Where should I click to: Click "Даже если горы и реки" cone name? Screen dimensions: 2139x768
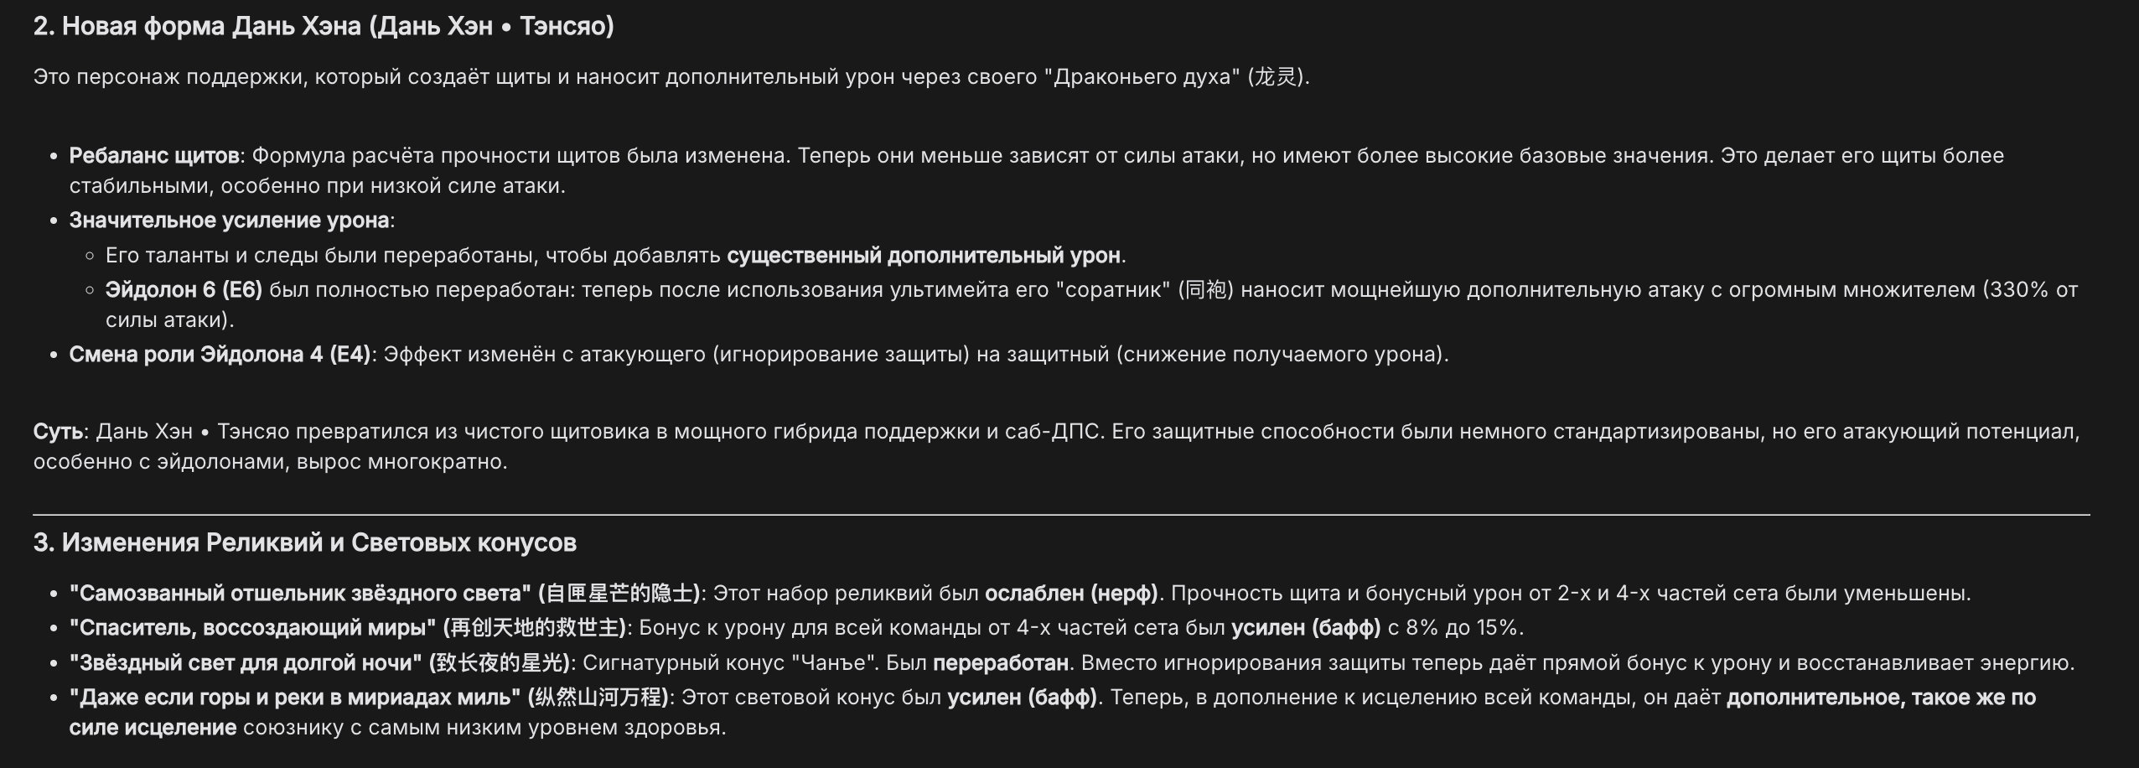point(295,698)
